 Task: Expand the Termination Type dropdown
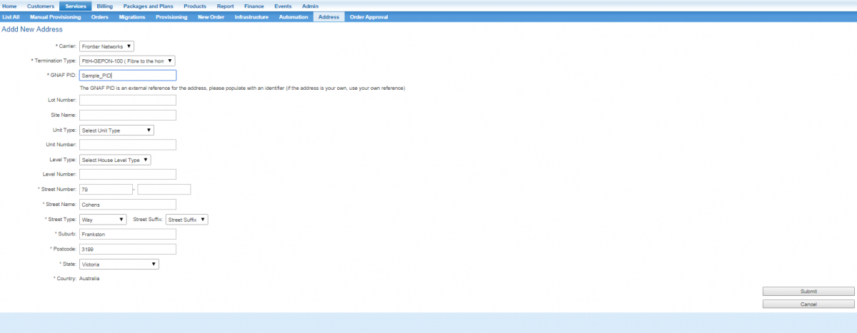(127, 61)
